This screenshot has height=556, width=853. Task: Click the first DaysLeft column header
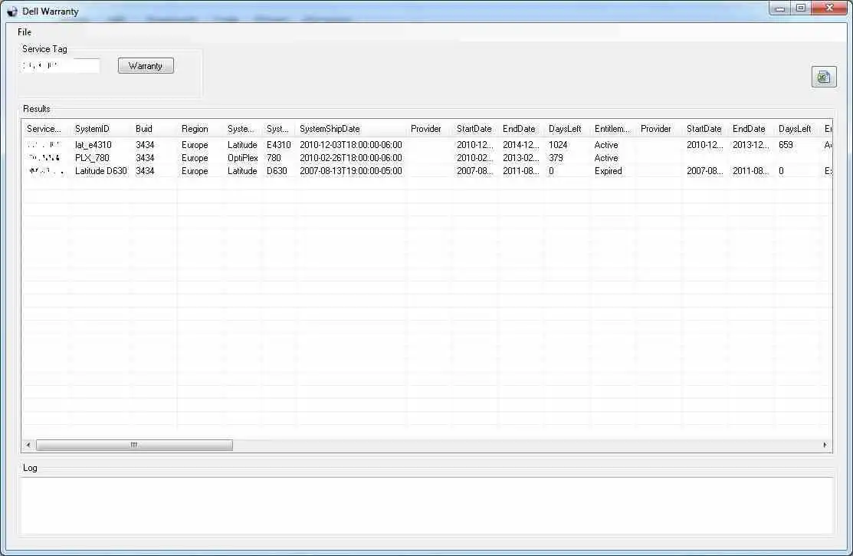[567, 129]
